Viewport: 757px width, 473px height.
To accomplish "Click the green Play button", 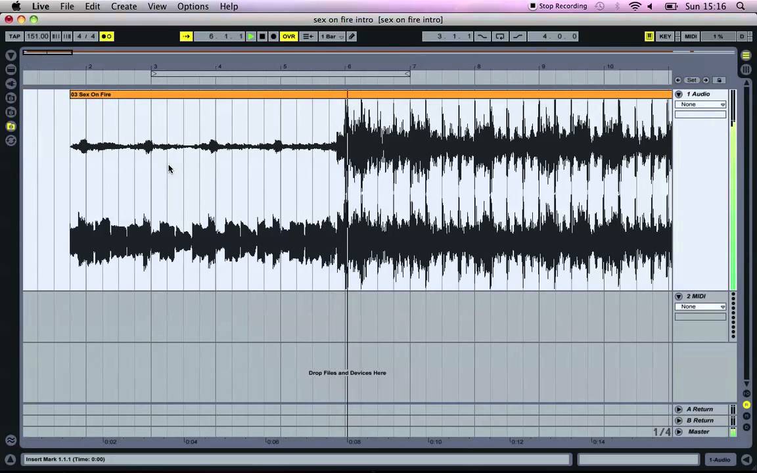I will (251, 36).
